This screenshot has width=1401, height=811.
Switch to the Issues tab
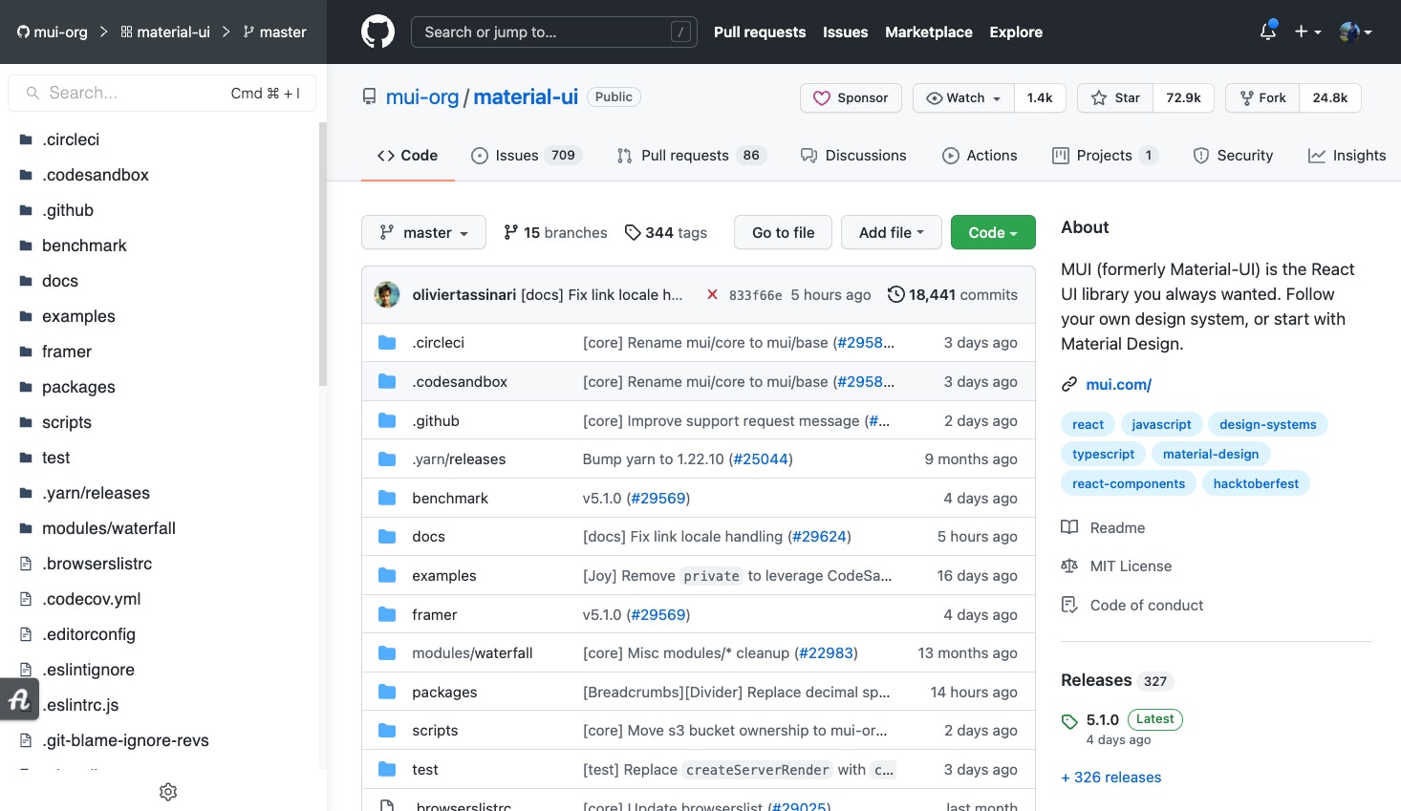point(527,155)
